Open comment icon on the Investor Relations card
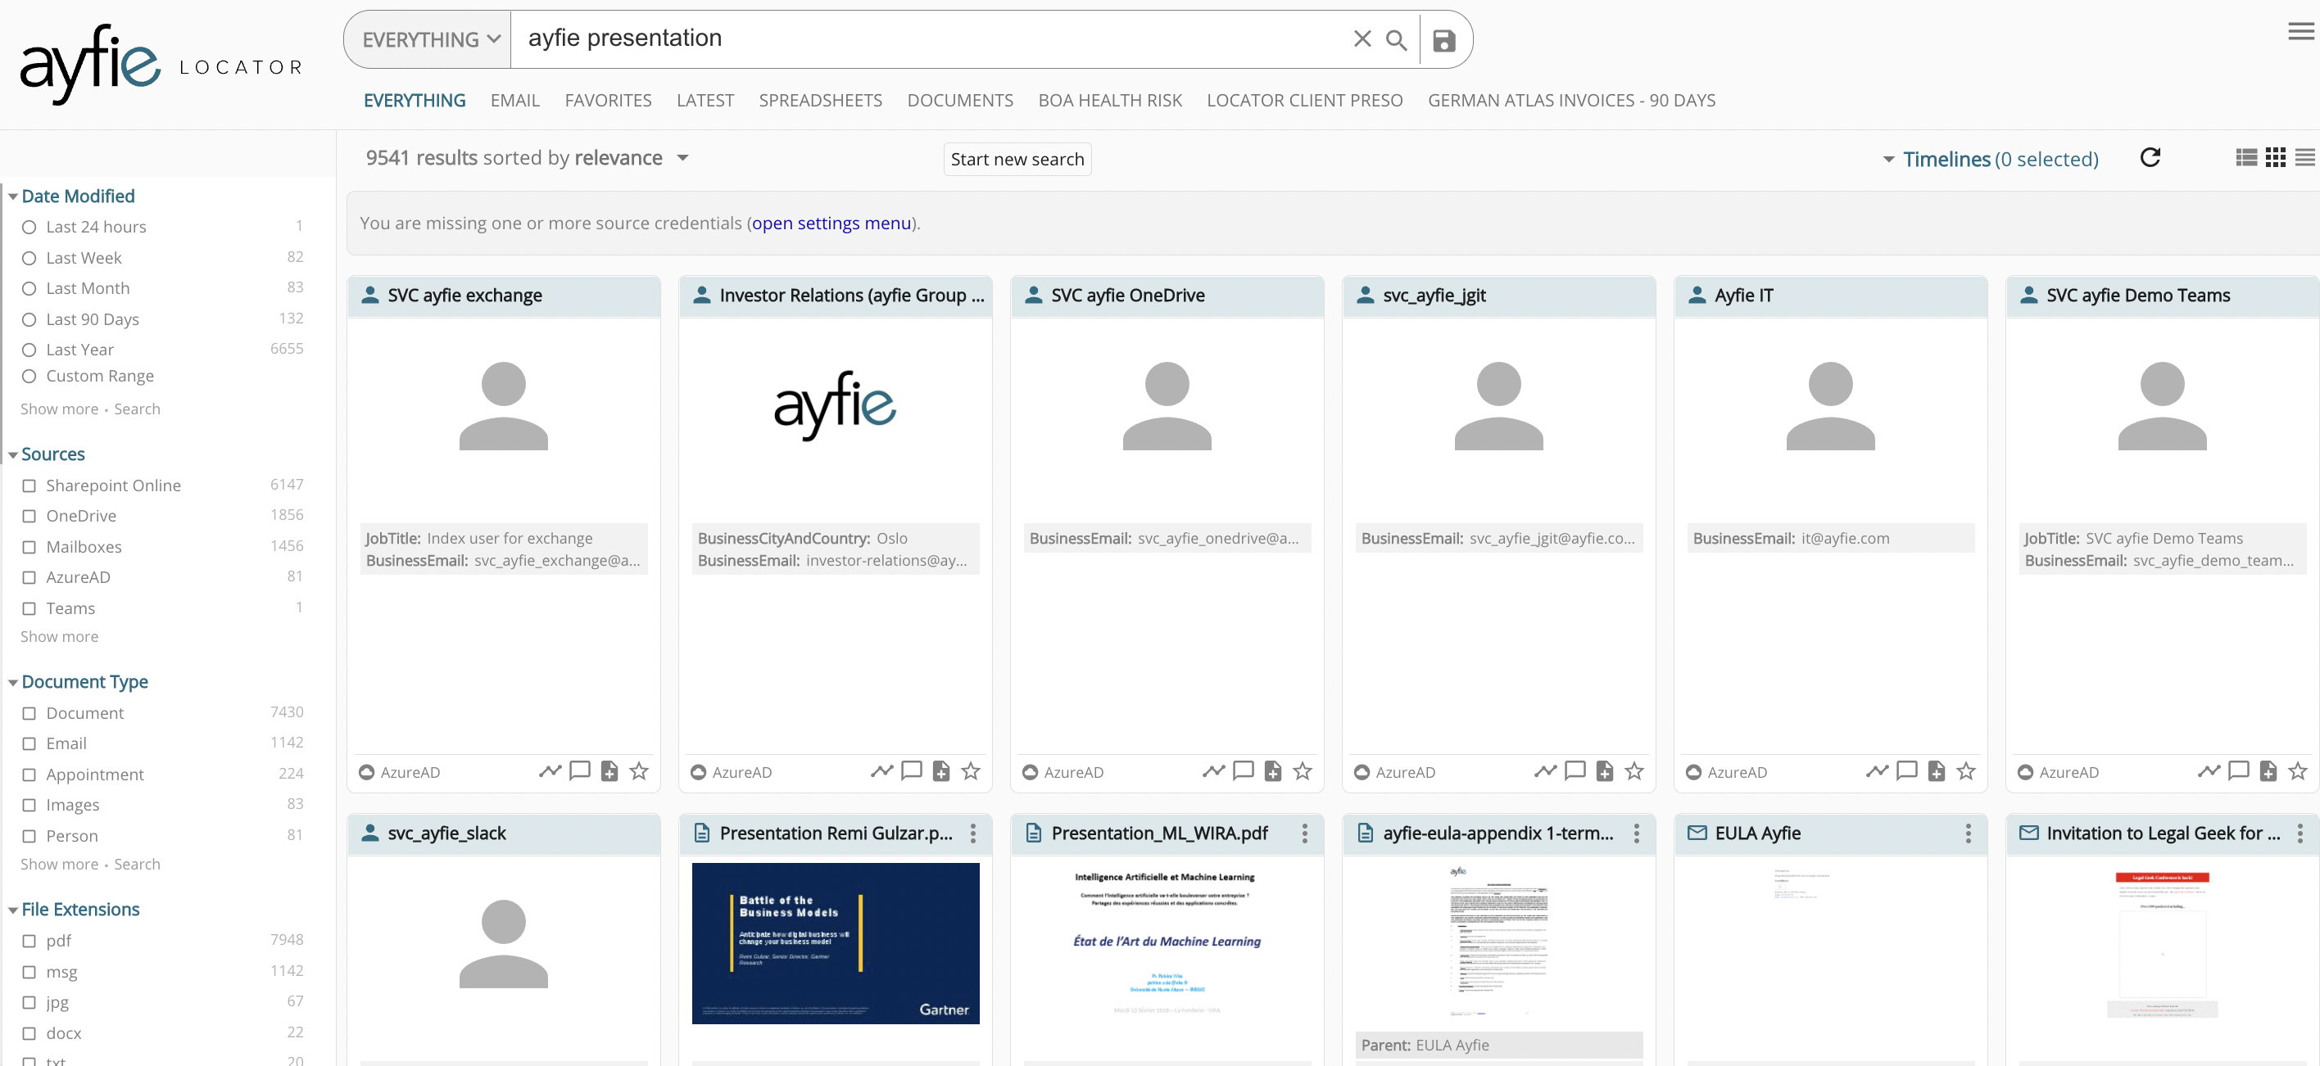This screenshot has height=1066, width=2320. click(910, 770)
